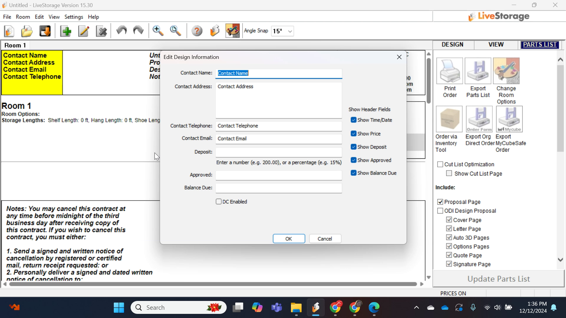Uncheck the Show Price checkbox

[x=353, y=134]
